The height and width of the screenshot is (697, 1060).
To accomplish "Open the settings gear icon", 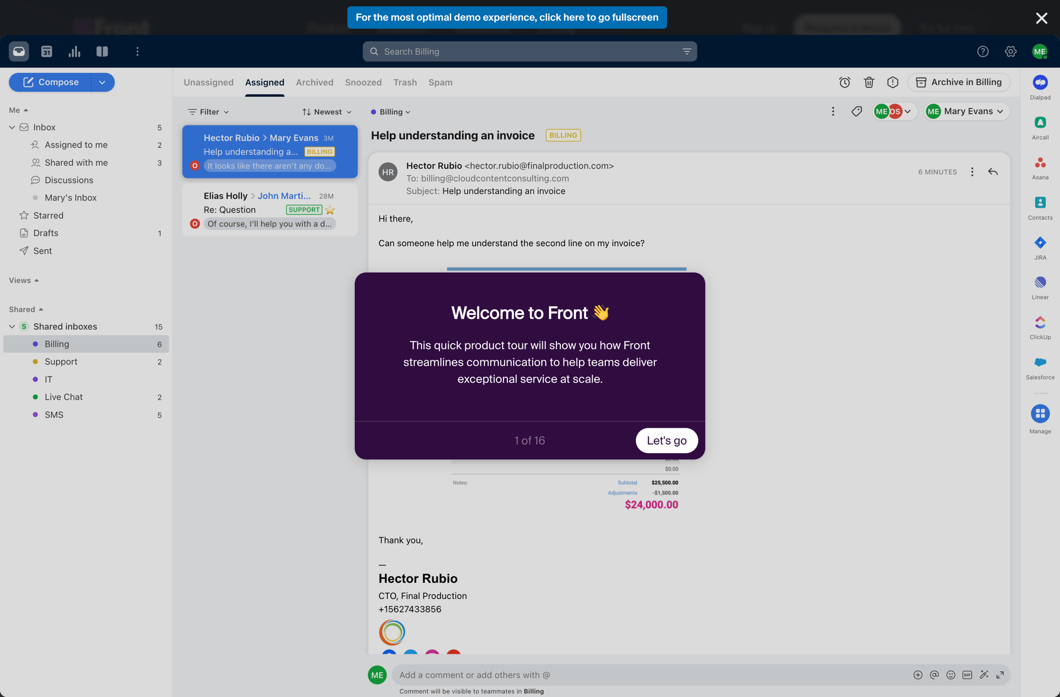I will point(1011,52).
